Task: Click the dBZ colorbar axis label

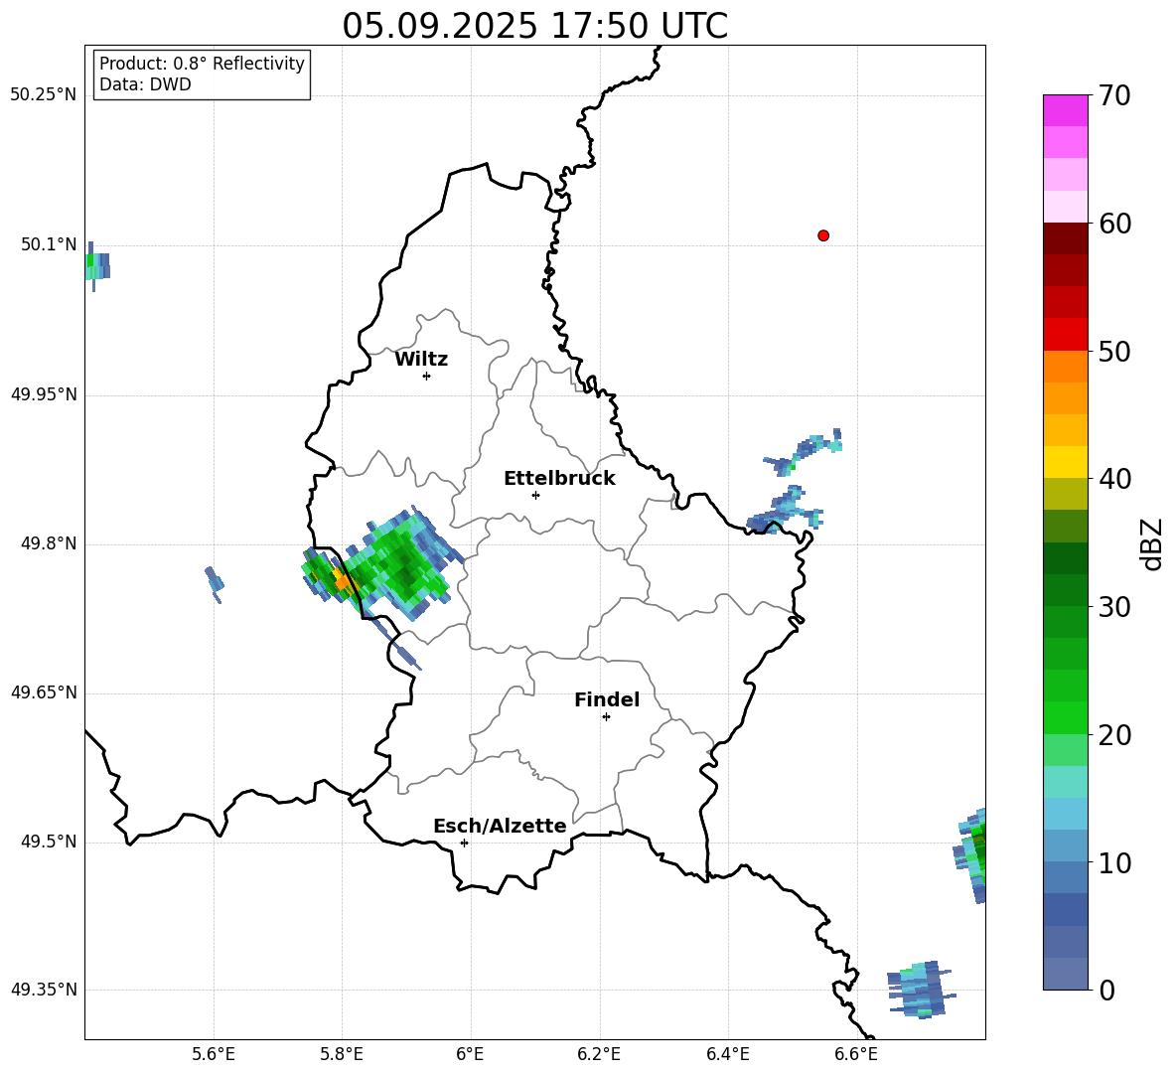Action: (1151, 543)
